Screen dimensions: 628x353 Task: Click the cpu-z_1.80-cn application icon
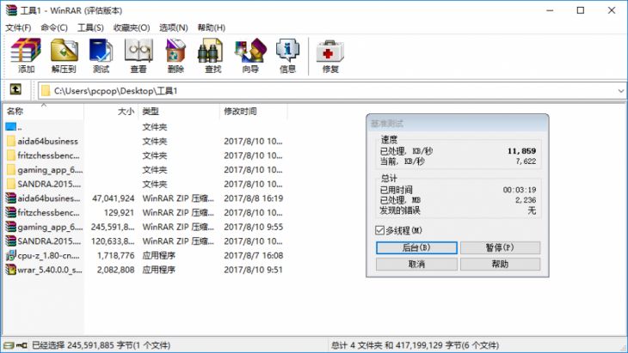click(11, 255)
